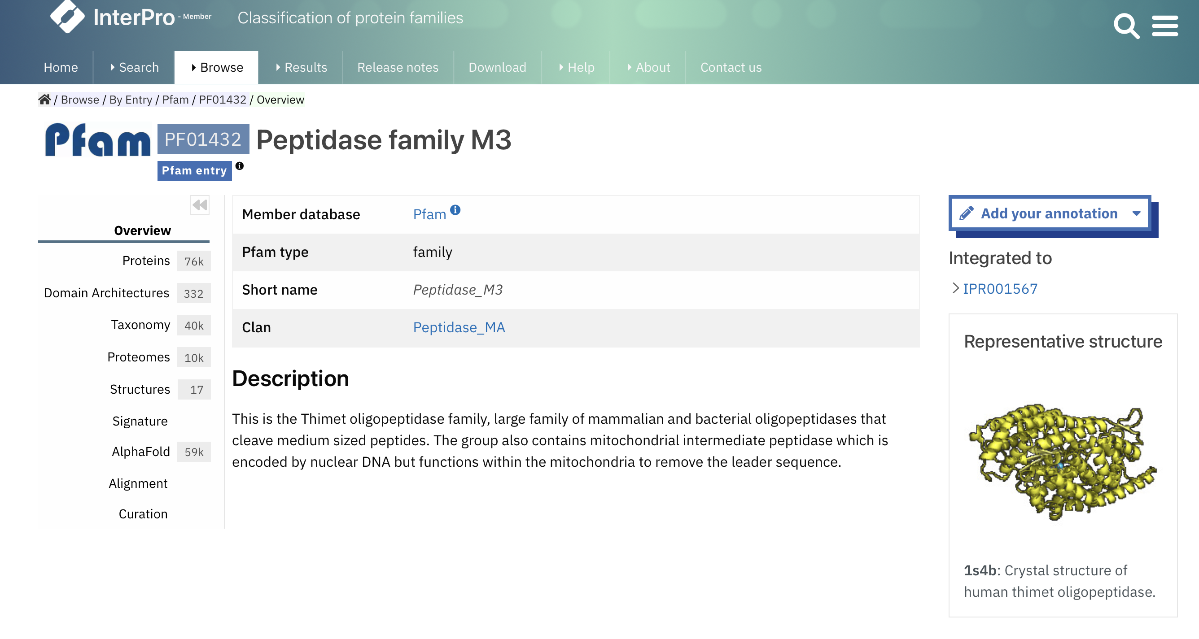The width and height of the screenshot is (1199, 639).
Task: Click the PF01432 accession badge
Action: [x=203, y=139]
